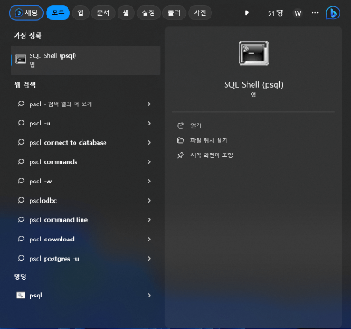Switch to the 문서 (Documents) filter tab
This screenshot has width=351, height=329.
pyautogui.click(x=103, y=13)
